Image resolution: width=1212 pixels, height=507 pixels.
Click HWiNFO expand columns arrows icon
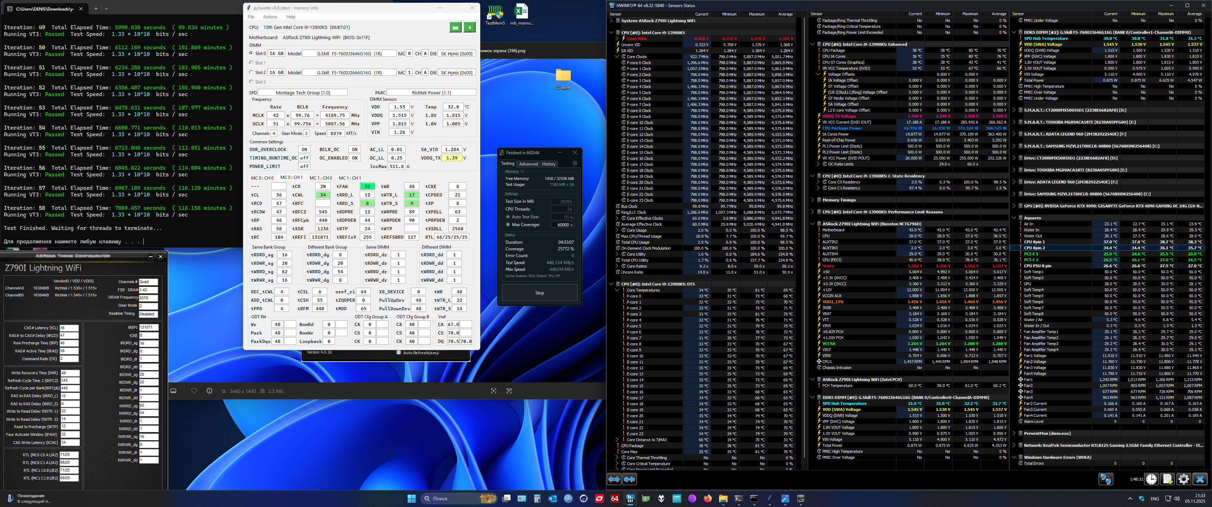(614, 479)
